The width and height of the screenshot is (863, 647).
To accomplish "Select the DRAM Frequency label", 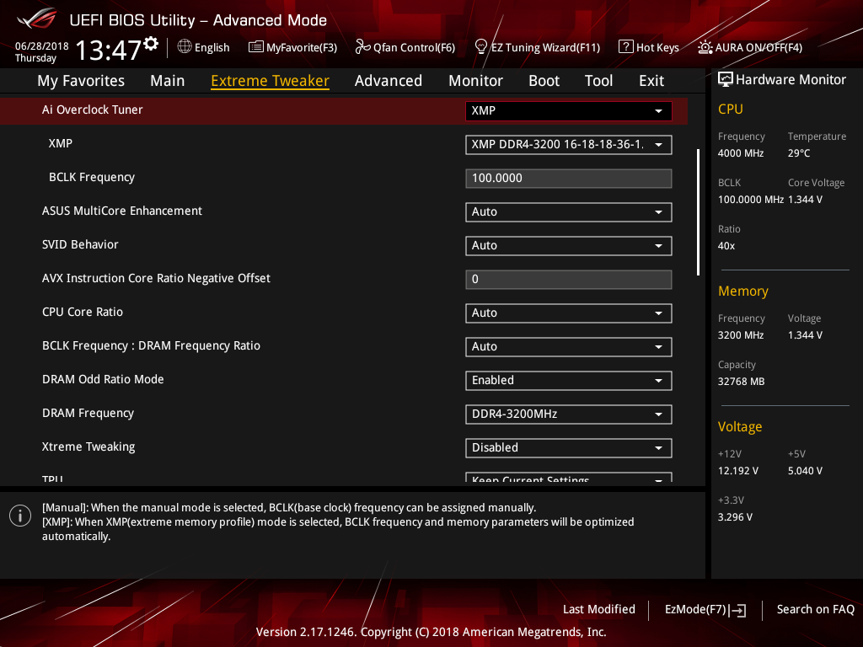I will click(88, 413).
